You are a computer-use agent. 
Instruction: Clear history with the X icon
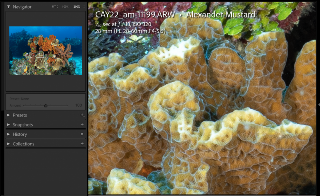(x=82, y=134)
